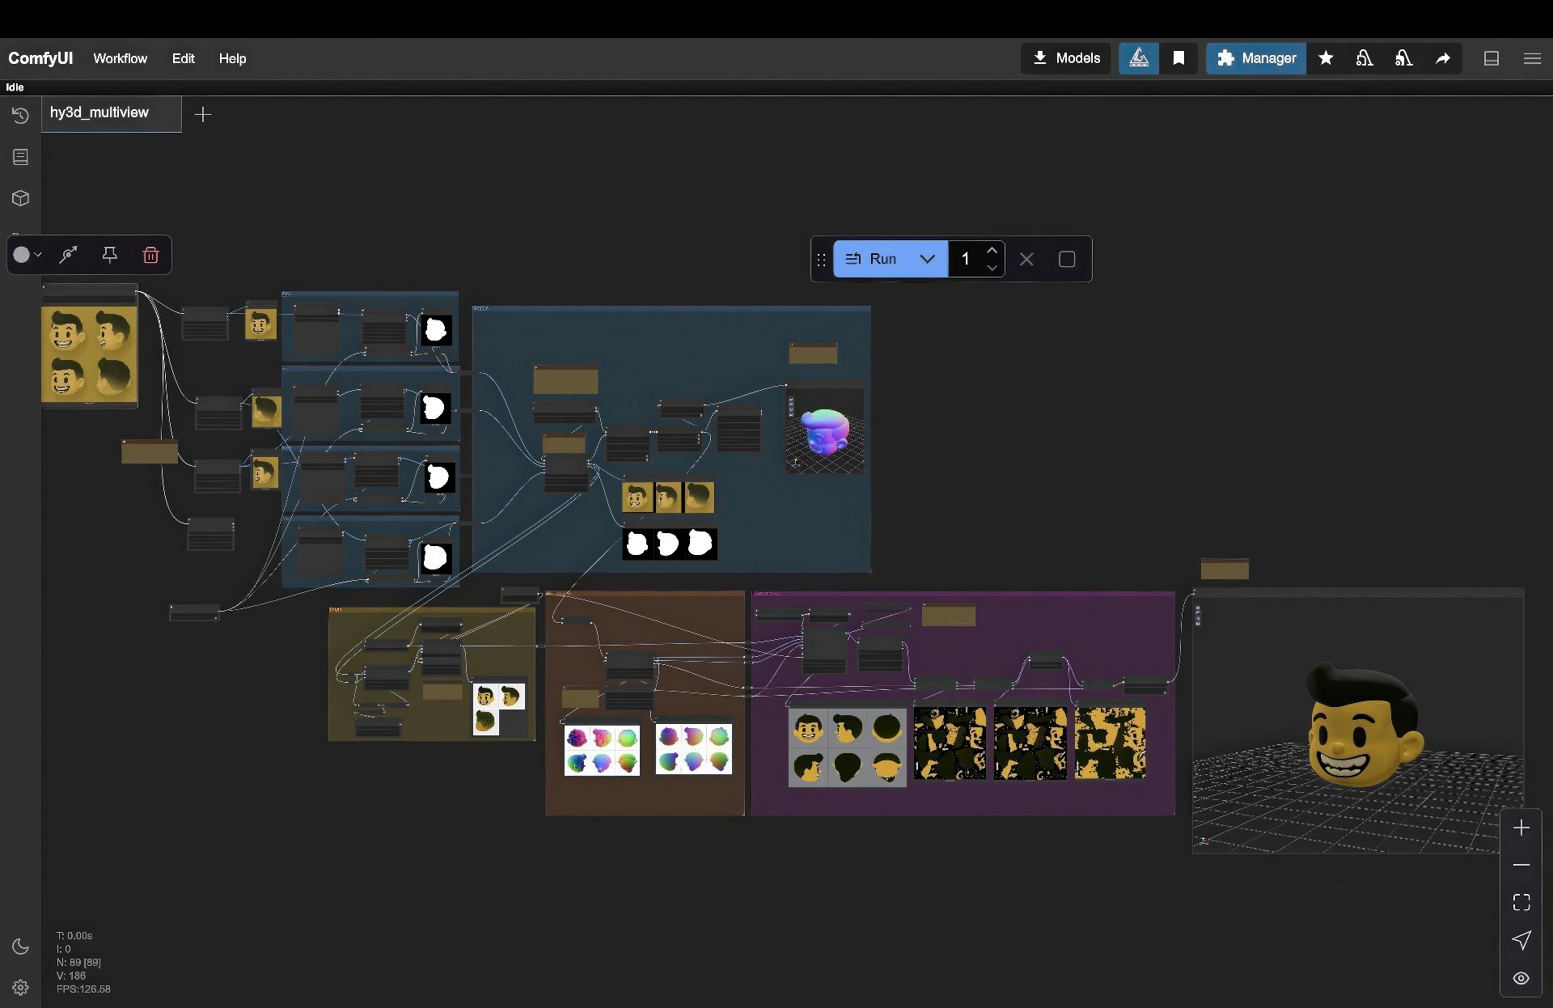Image resolution: width=1553 pixels, height=1008 pixels.
Task: Expand the Run button dropdown arrow
Action: tap(928, 259)
